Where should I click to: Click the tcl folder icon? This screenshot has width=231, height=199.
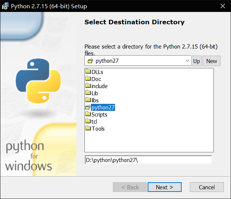[x=88, y=121]
